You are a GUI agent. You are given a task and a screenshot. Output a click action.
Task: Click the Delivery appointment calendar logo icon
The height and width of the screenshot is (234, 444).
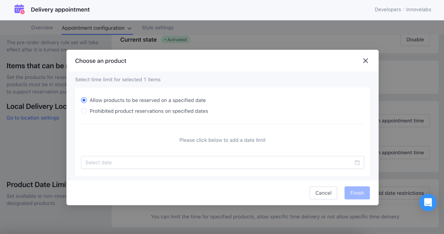(19, 9)
